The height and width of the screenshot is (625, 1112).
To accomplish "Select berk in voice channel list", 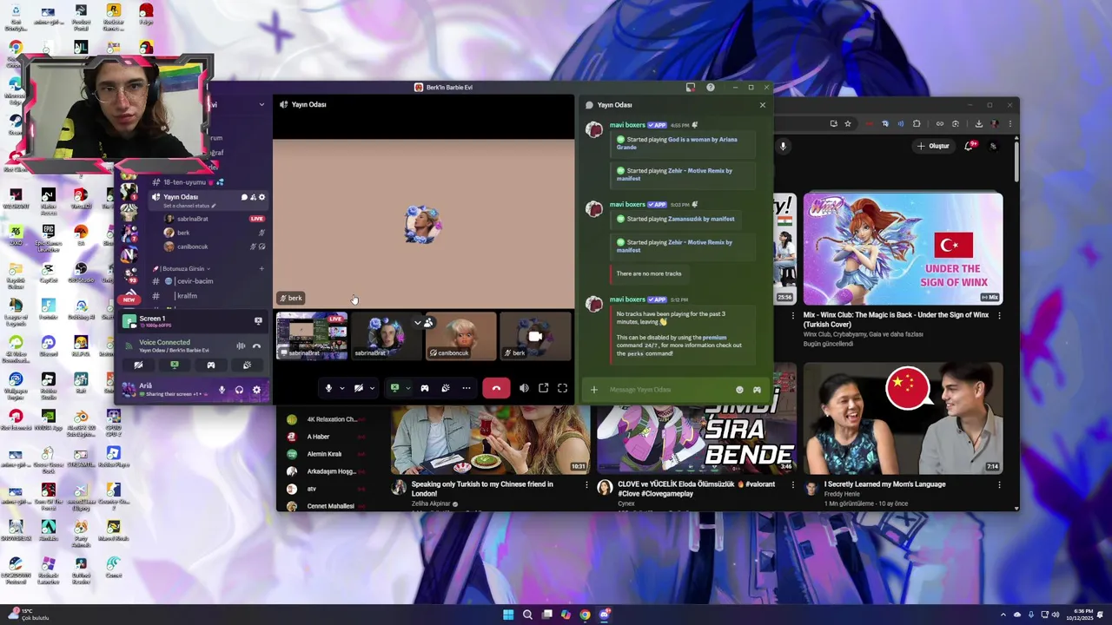I will coord(215,233).
